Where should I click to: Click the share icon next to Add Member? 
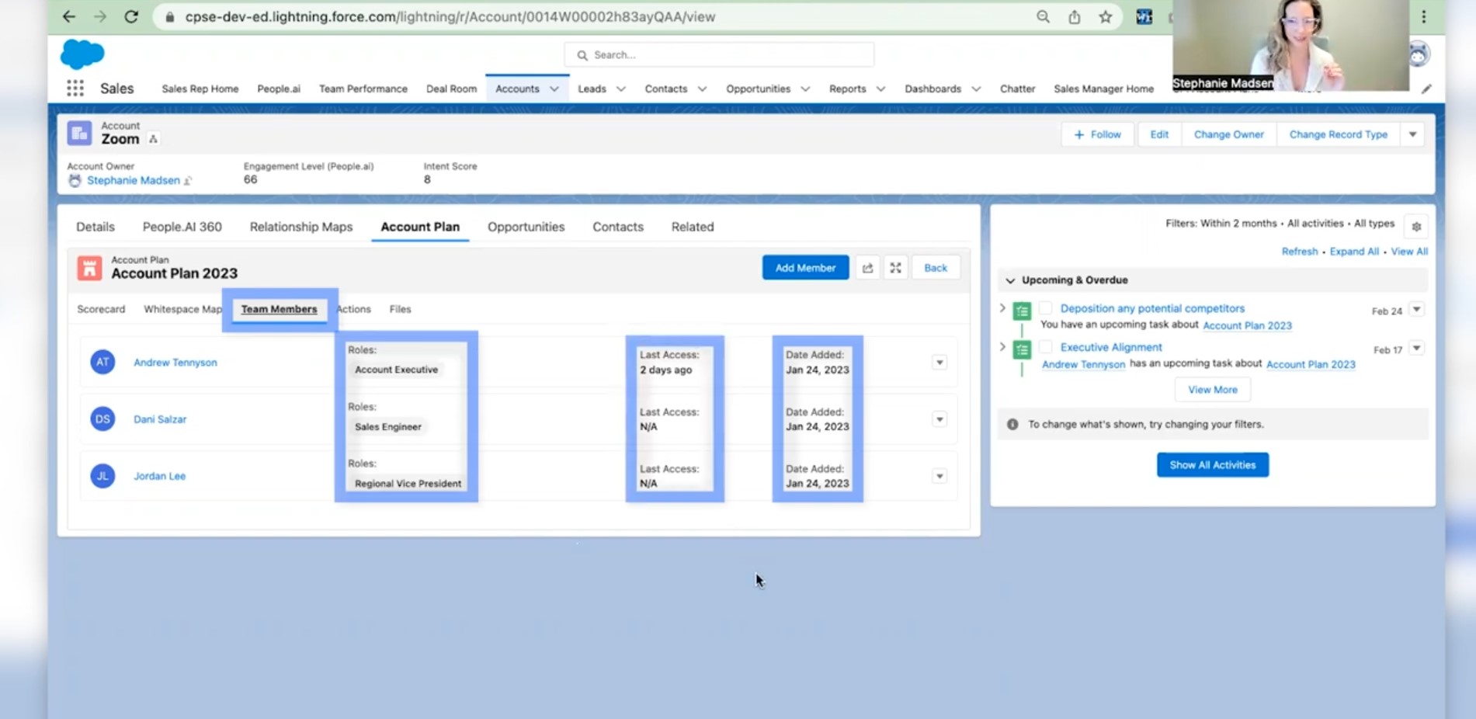pyautogui.click(x=867, y=268)
